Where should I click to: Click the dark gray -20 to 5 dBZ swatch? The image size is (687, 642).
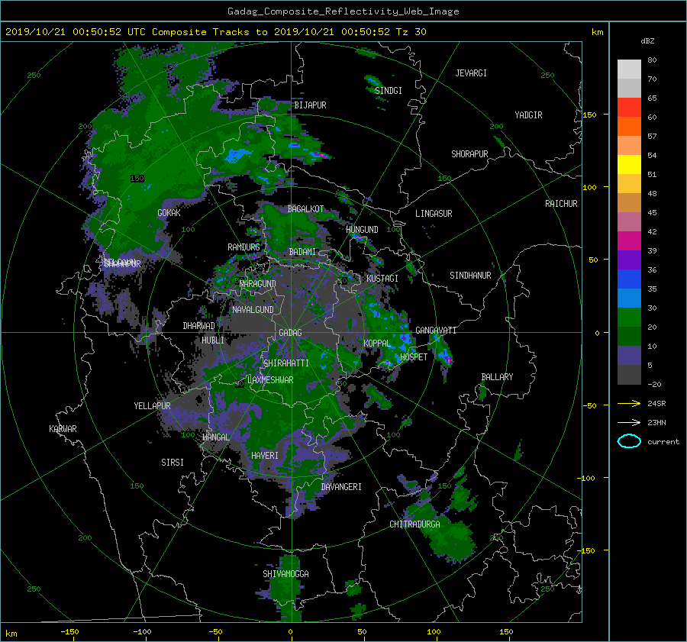point(629,374)
